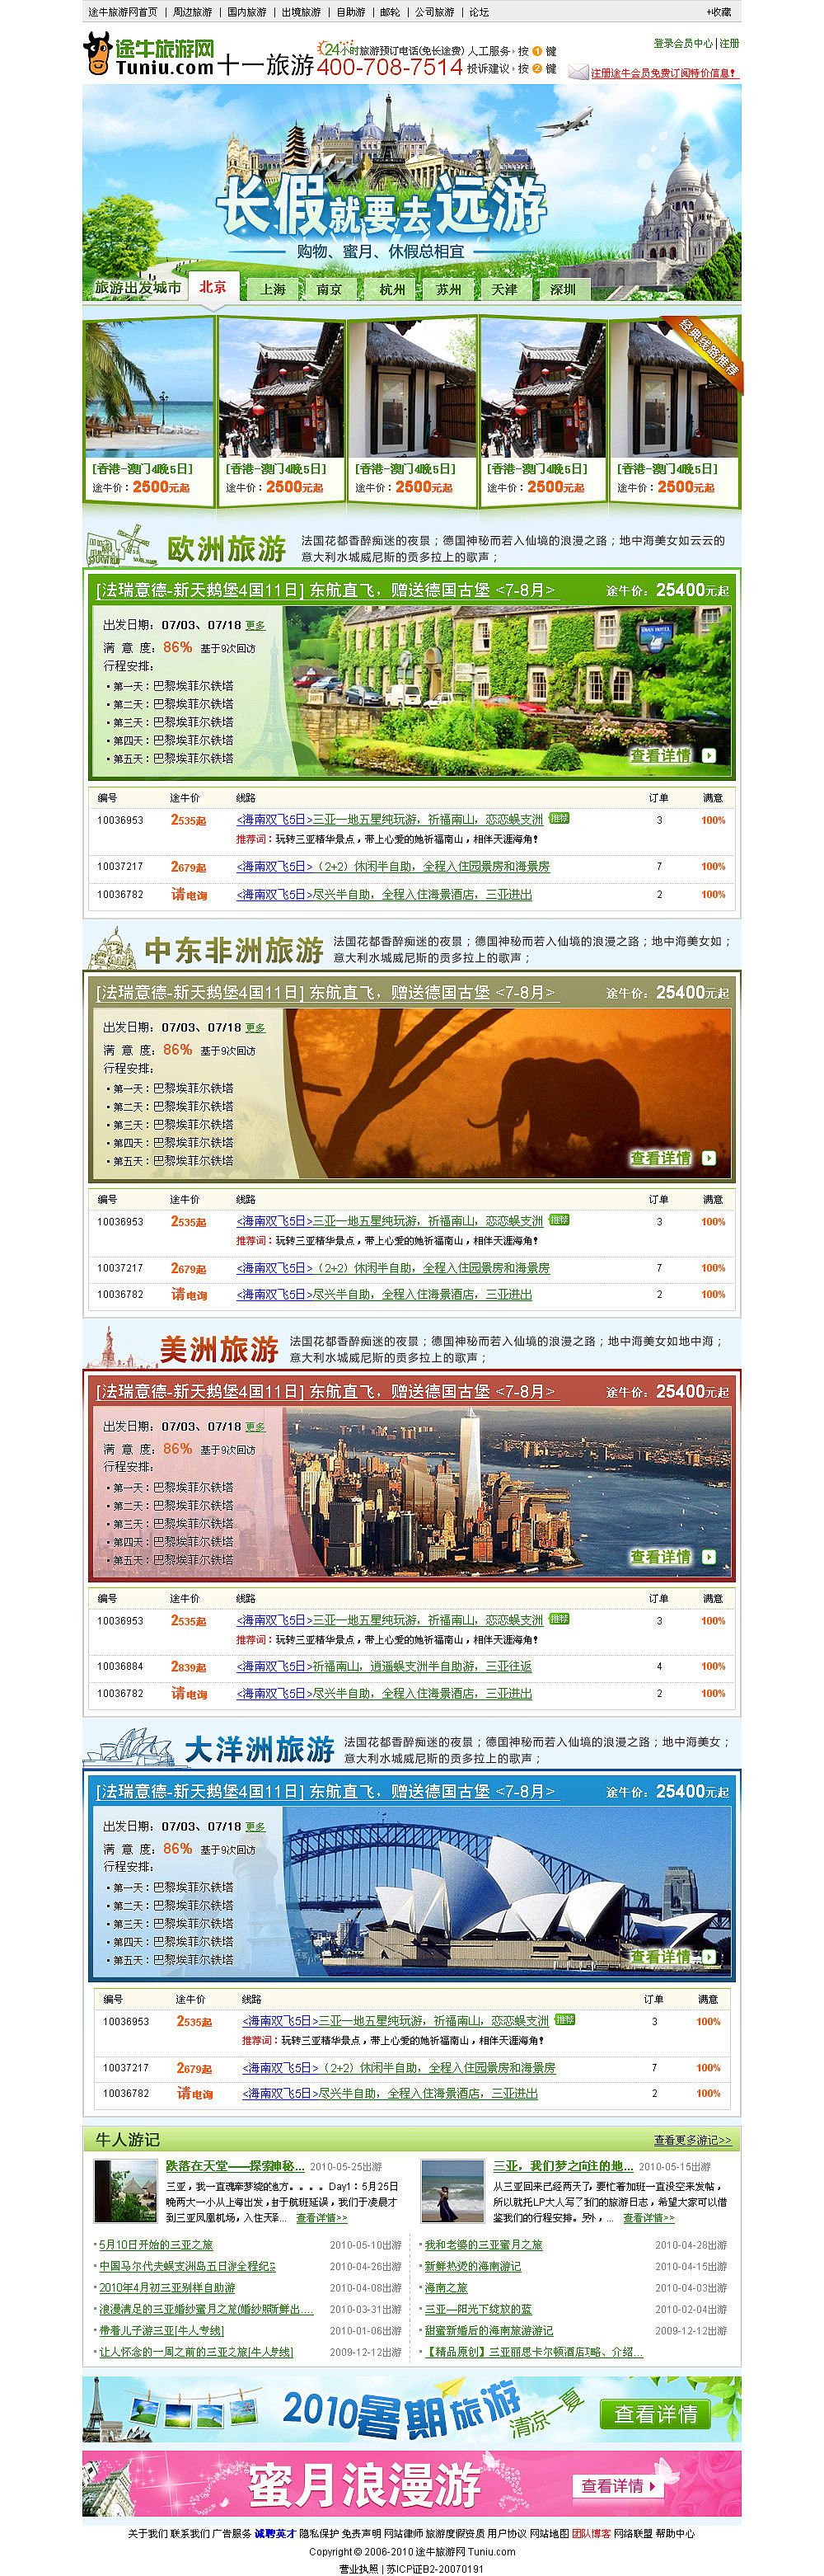Open route 10036782 link in 中东非洲旅游 table
Image resolution: width=824 pixels, height=2576 pixels.
coord(385,1294)
